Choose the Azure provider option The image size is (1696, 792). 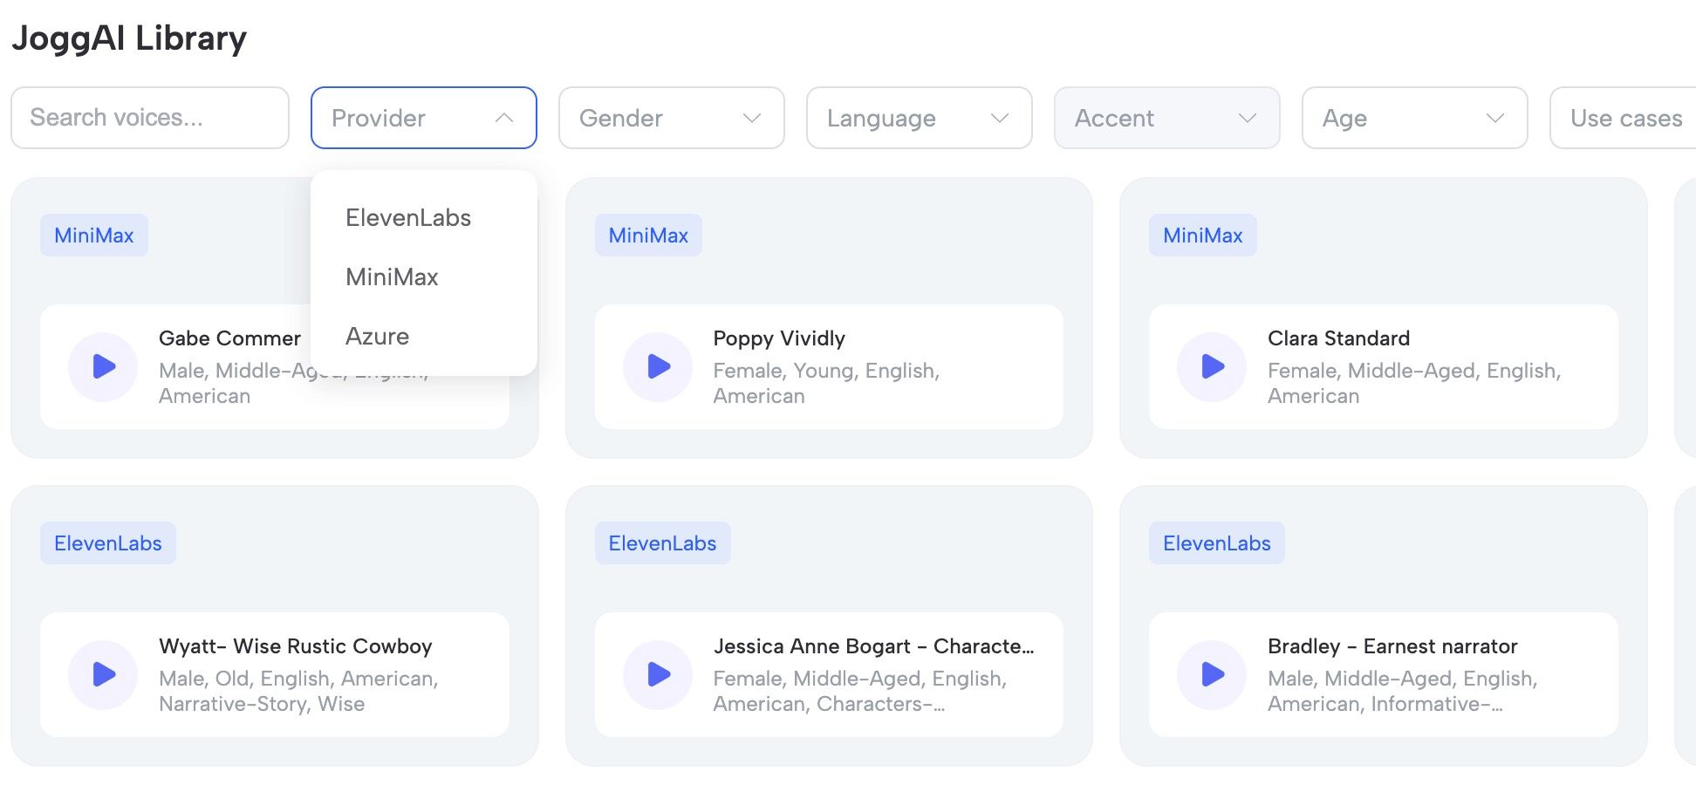pos(377,336)
